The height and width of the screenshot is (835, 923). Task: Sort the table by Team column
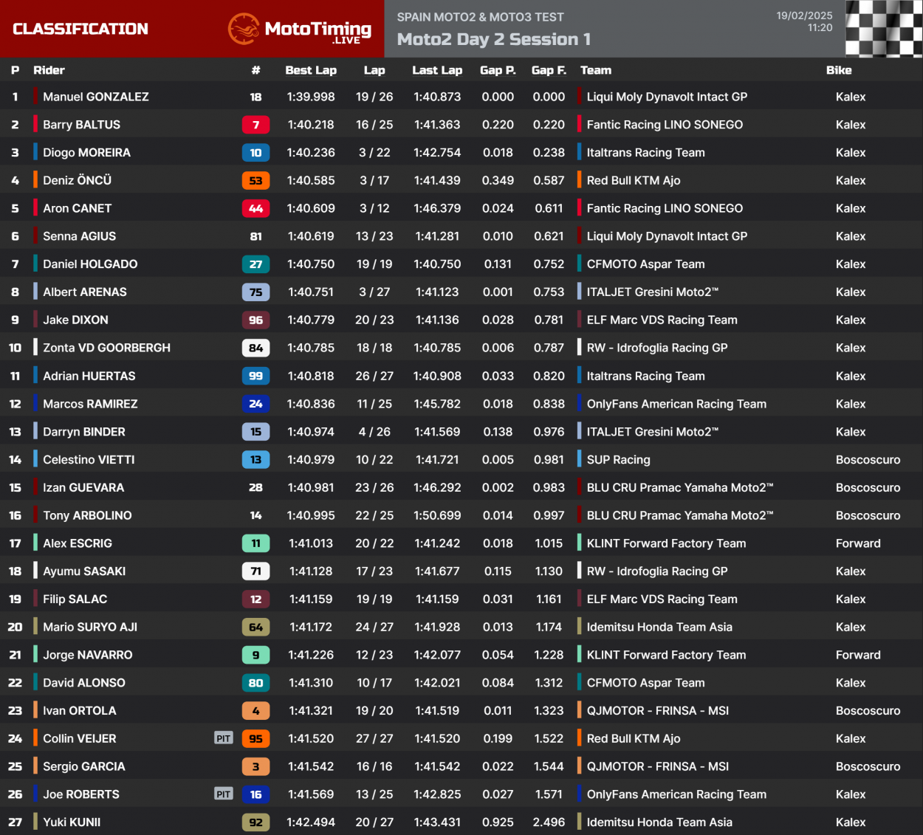(595, 70)
